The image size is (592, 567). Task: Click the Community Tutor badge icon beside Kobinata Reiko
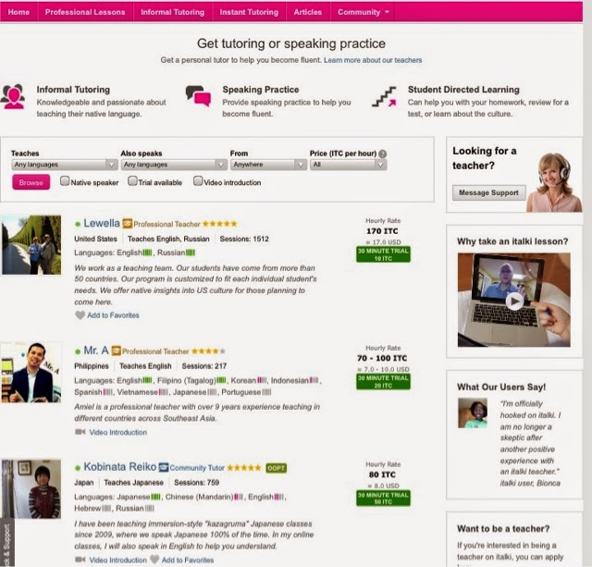163,467
